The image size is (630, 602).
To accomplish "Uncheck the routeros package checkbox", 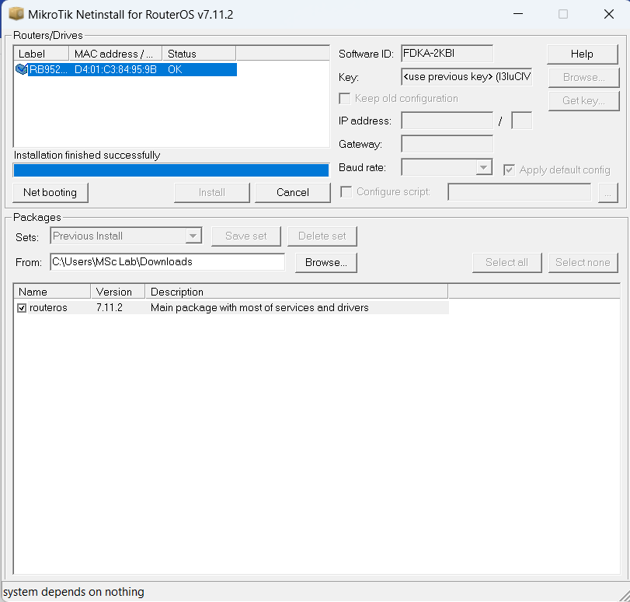I will tap(22, 308).
